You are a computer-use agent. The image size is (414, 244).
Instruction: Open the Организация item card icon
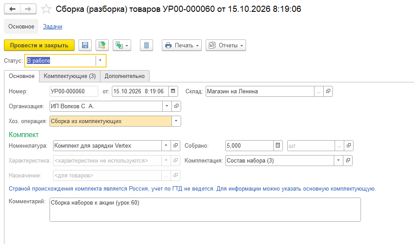176,106
